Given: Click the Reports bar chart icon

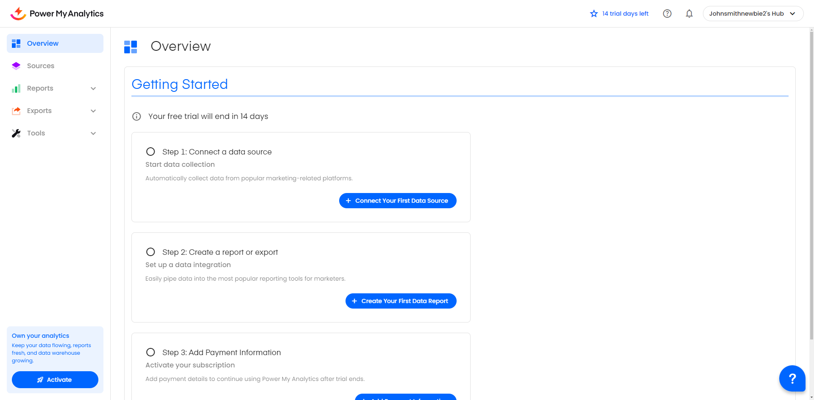Looking at the screenshot, I should [16, 88].
